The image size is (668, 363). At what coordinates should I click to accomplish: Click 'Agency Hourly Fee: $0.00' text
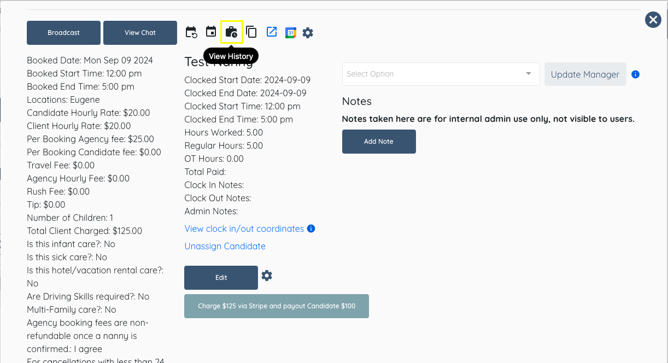(78, 178)
